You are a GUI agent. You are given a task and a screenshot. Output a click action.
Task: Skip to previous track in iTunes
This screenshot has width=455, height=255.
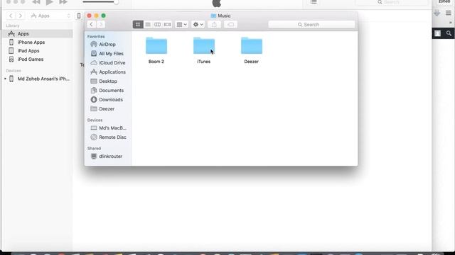[36, 2]
